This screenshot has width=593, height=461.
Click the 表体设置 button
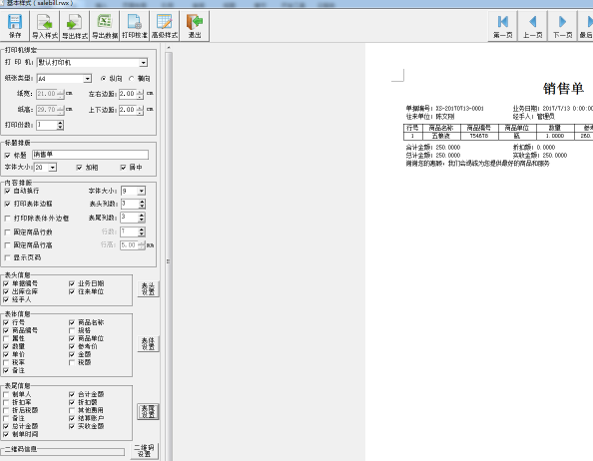pos(148,344)
